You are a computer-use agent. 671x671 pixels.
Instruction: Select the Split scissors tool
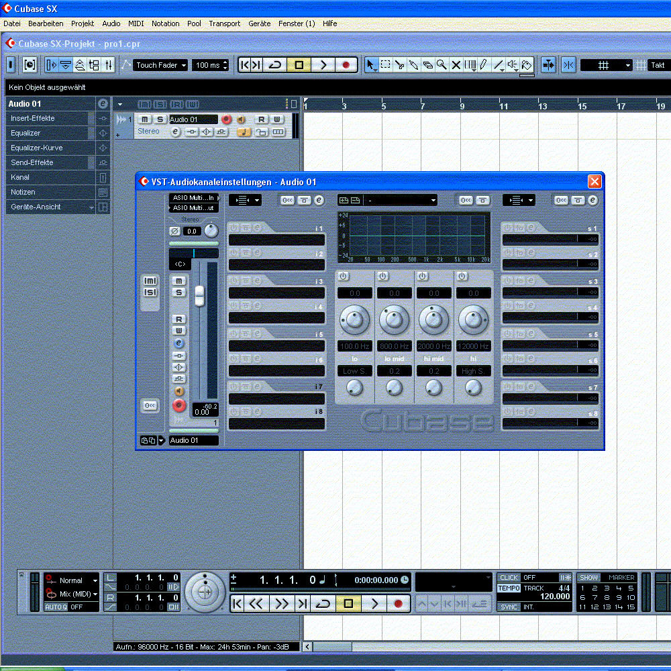tap(399, 65)
